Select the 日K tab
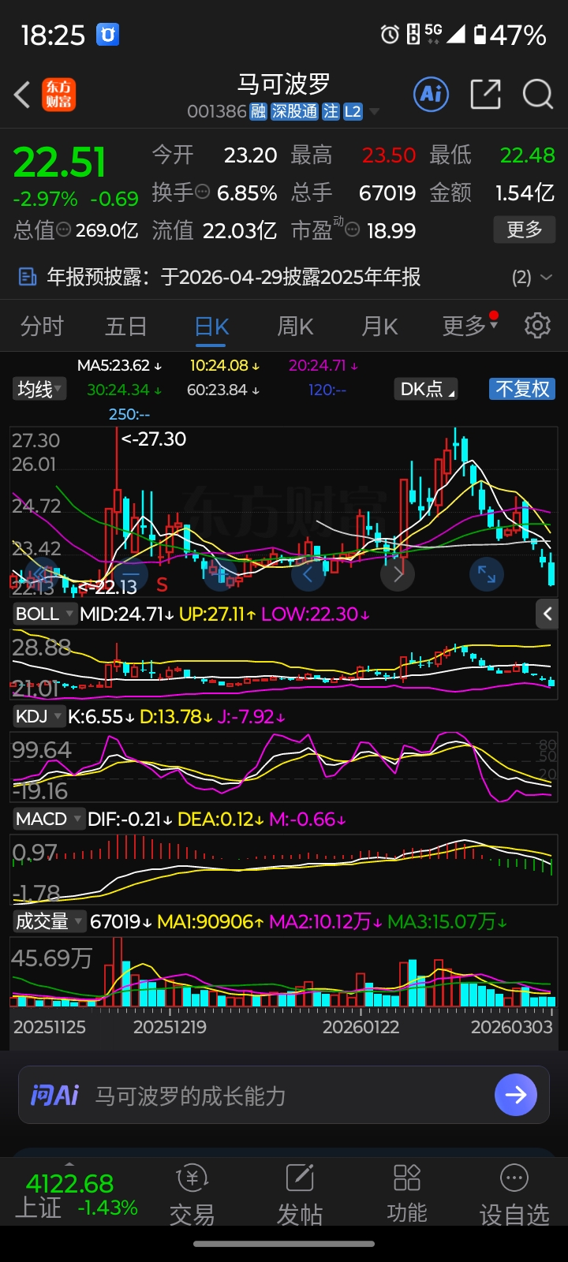 click(x=211, y=326)
